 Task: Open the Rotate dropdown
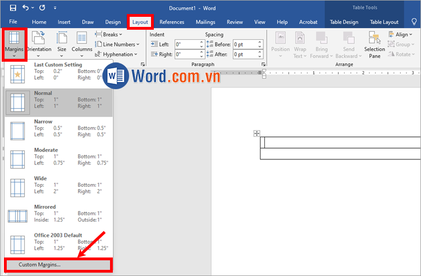click(x=401, y=54)
